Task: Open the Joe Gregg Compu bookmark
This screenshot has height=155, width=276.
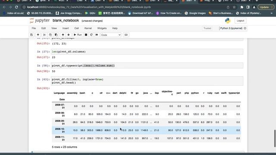Action: pos(69,13)
